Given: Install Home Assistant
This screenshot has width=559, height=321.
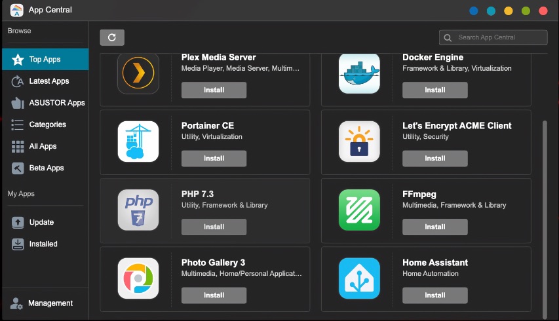Looking at the screenshot, I should pyautogui.click(x=435, y=295).
